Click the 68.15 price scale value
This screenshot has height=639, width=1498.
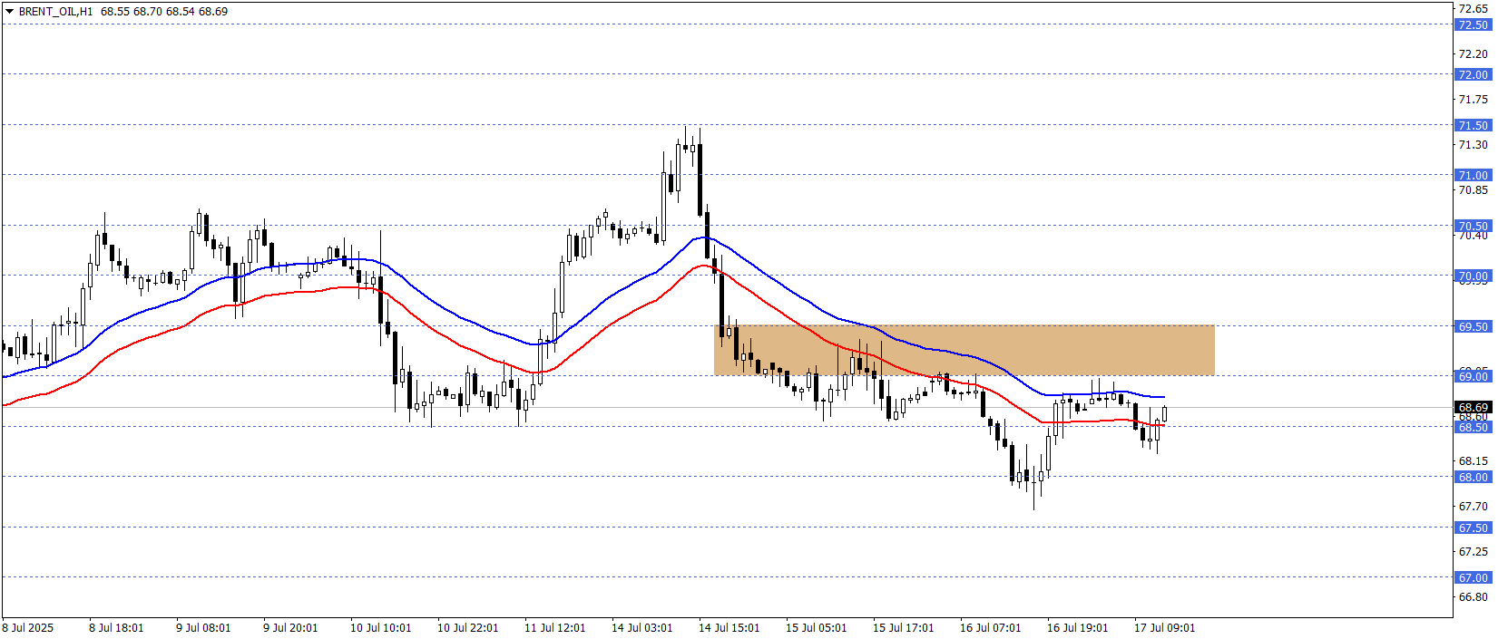[x=1473, y=461]
